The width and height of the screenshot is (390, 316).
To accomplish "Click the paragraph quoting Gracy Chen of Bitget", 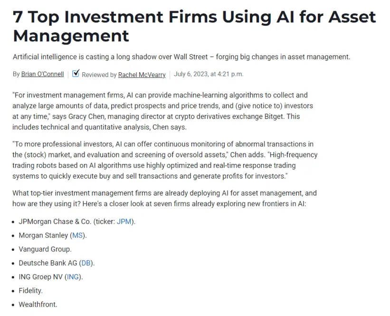I will click(162, 111).
